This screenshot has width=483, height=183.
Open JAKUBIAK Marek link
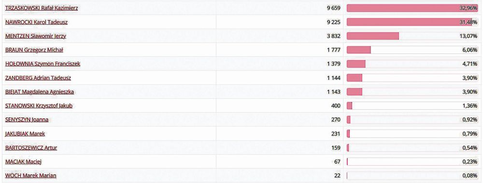click(x=25, y=134)
